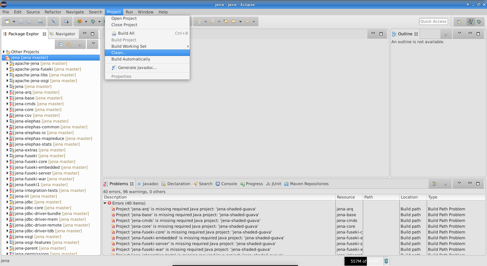Viewport: 487px width, 266px height.
Task: Select Clean... from Project menu
Action: pyautogui.click(x=119, y=53)
